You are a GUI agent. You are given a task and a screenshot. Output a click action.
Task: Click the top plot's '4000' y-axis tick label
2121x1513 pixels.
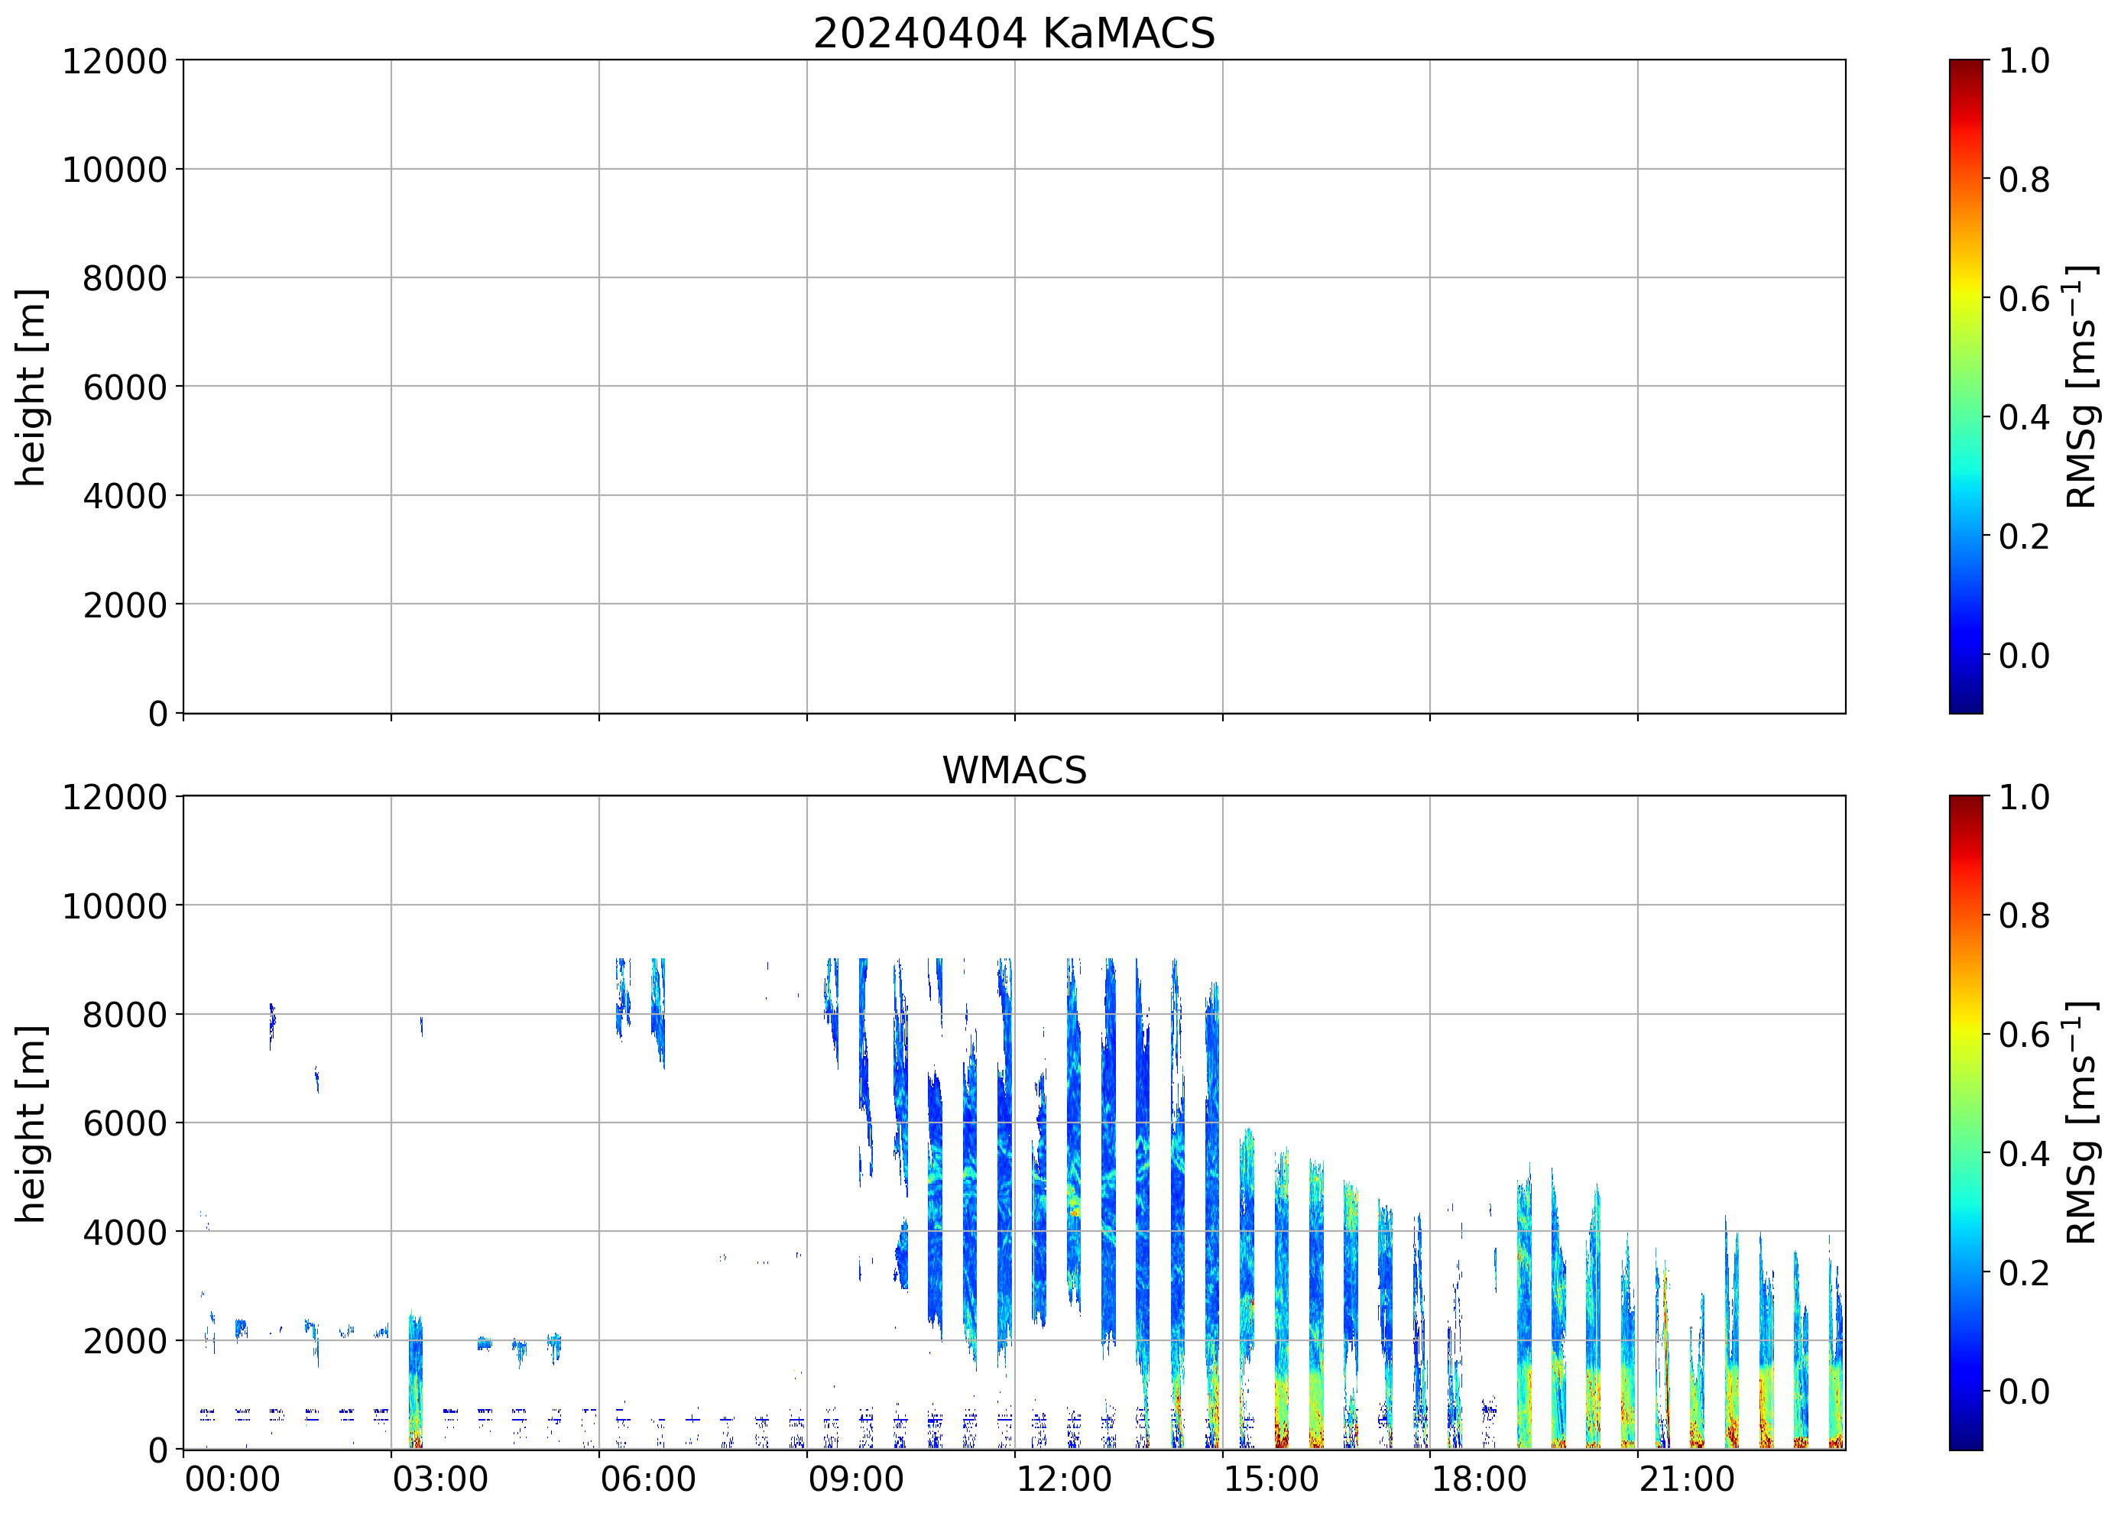coord(124,497)
